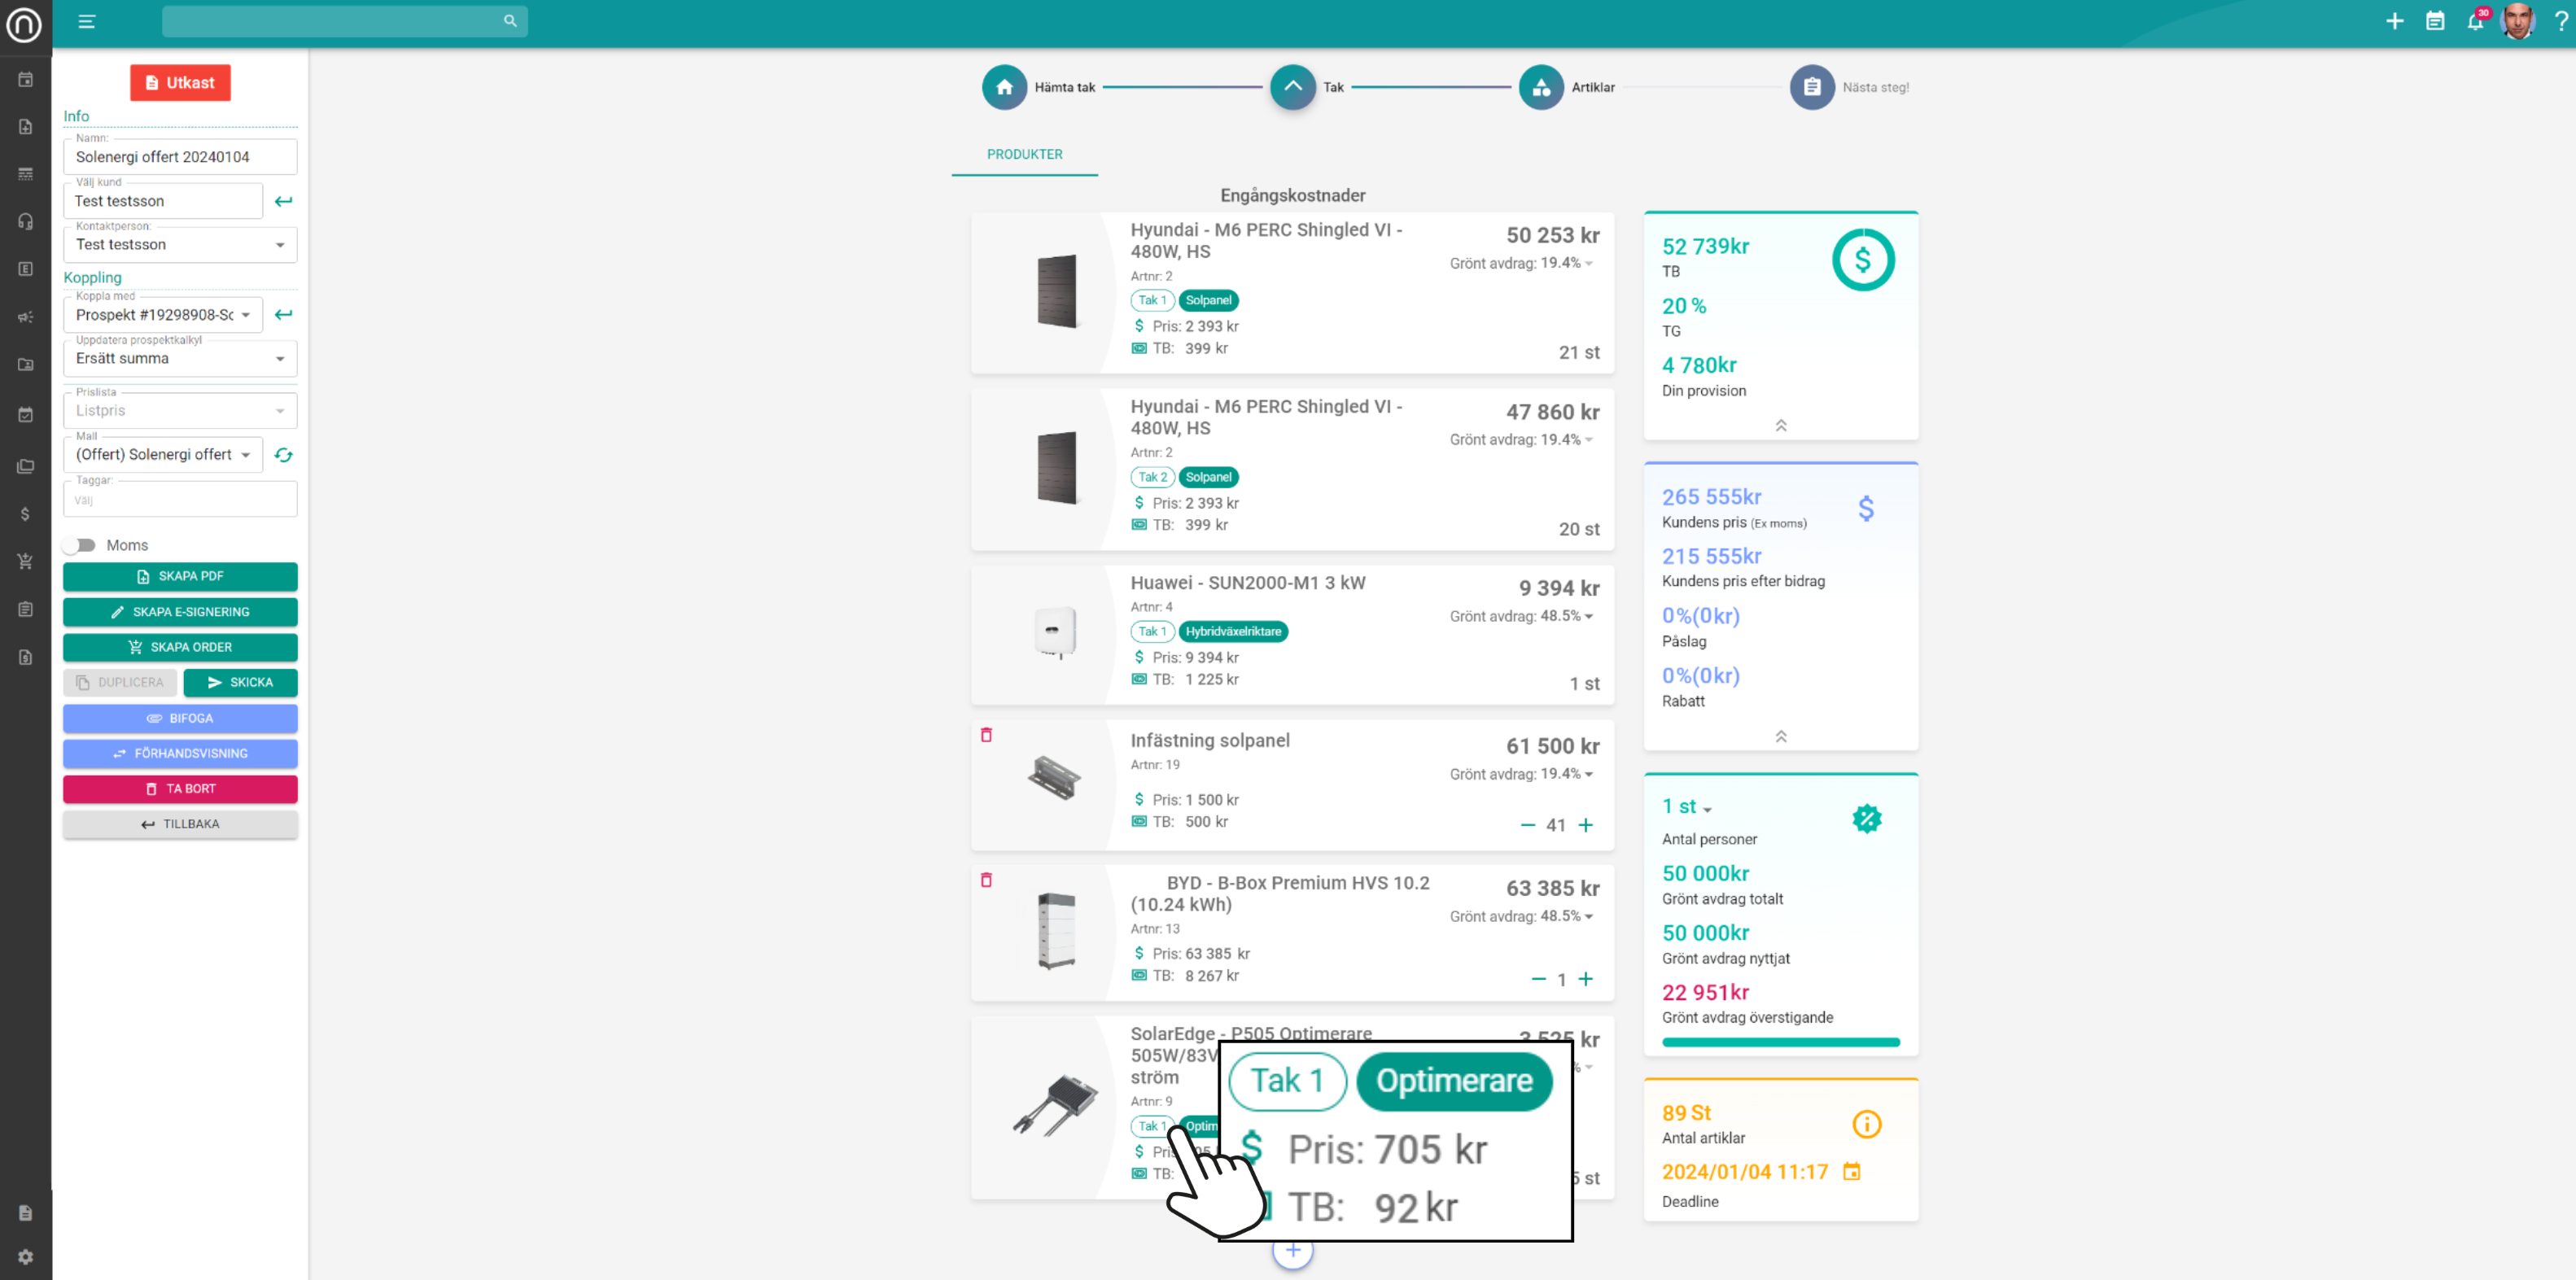The image size is (2576, 1280).
Task: Open the help question mark
Action: (x=2561, y=21)
